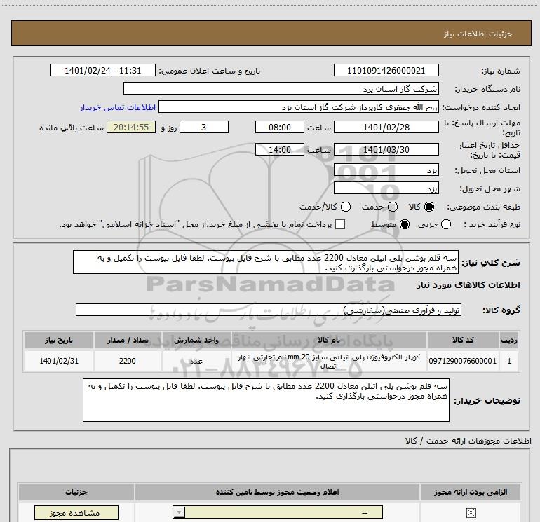Click the need date cell 1401/02/31

pos(59,361)
